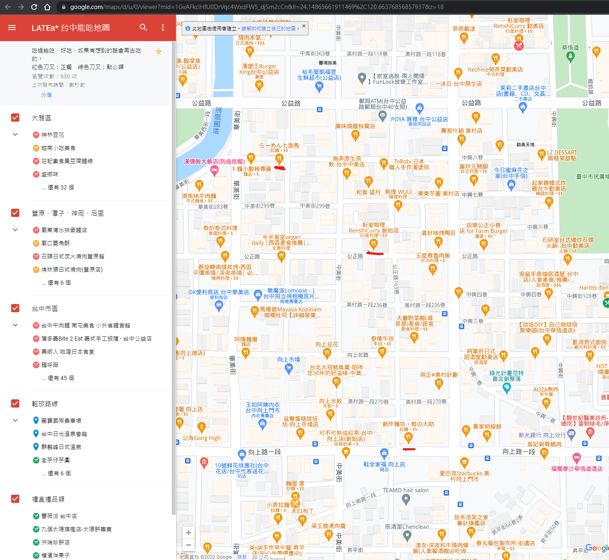Open the hamburger menu in map header

[x=12, y=28]
